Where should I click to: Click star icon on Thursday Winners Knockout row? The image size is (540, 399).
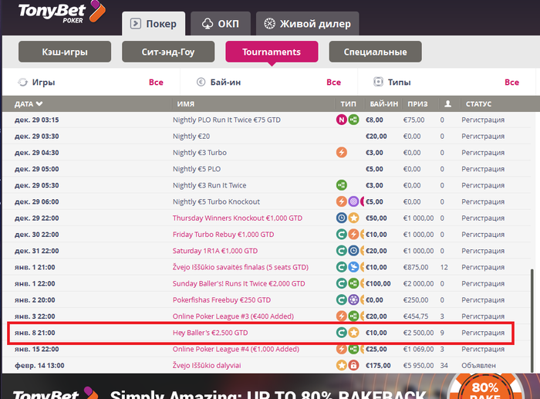coord(353,218)
